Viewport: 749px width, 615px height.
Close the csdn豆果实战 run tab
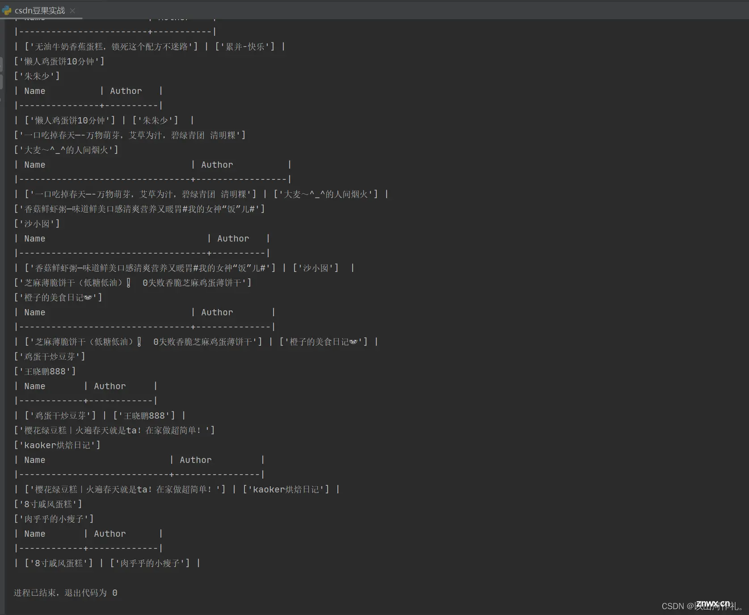point(72,10)
